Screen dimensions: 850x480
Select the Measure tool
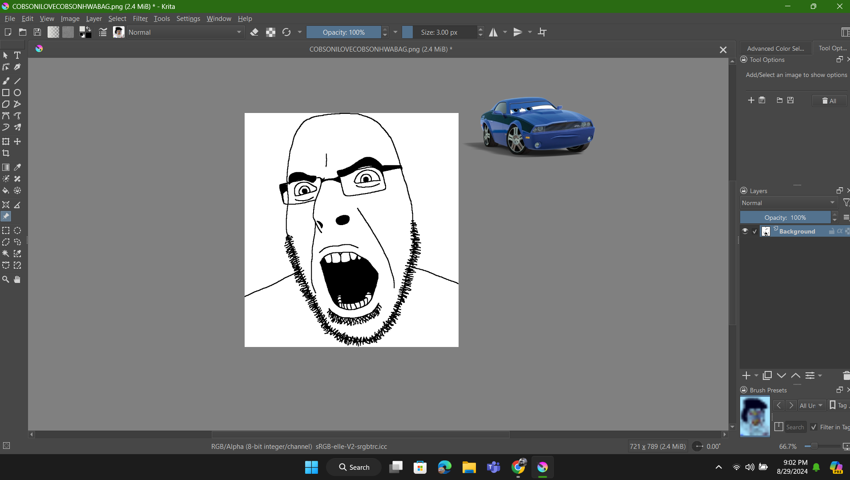pos(17,205)
